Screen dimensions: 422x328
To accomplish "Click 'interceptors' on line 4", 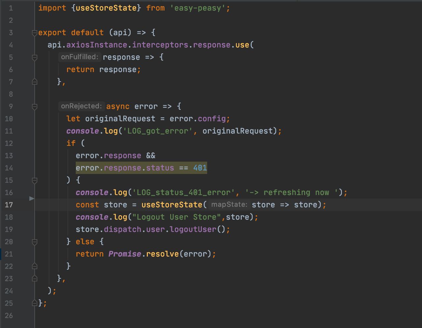I will (x=160, y=45).
